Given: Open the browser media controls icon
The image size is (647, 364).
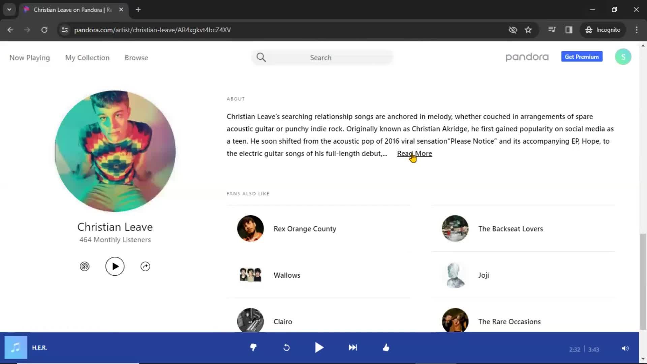Looking at the screenshot, I should coord(552,30).
